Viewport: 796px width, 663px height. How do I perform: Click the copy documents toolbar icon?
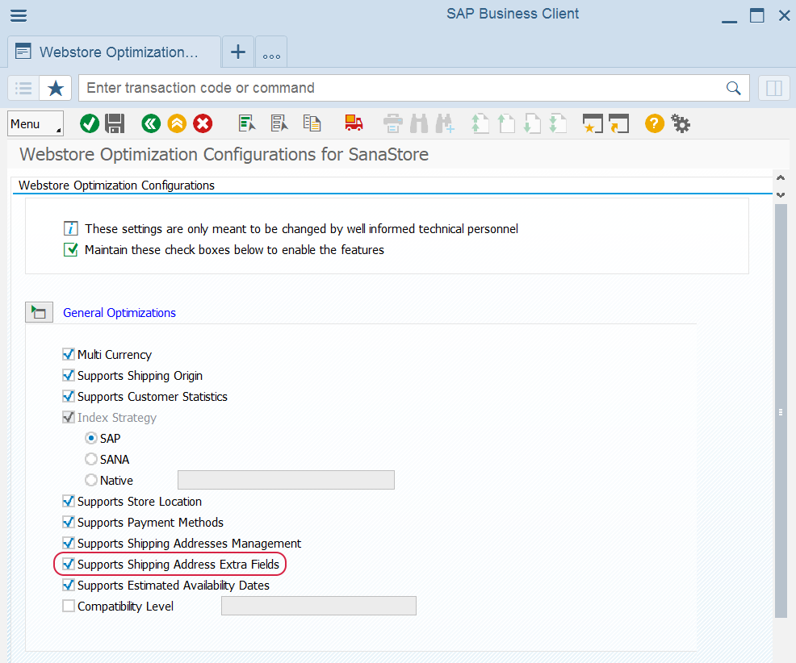click(312, 123)
